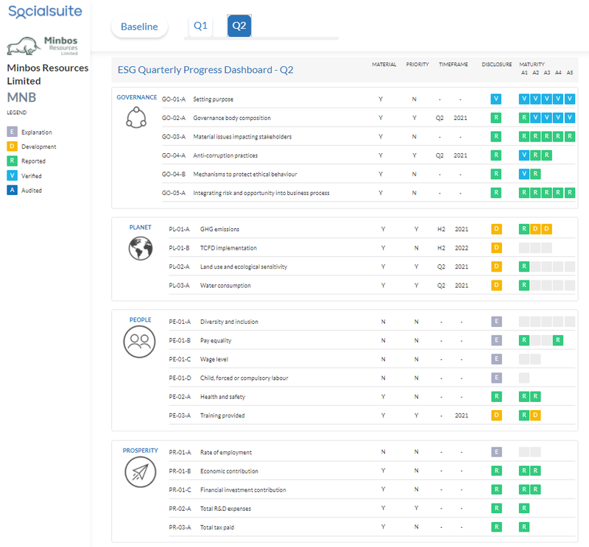Click Setting purpose disclosure V badge
This screenshot has width=589, height=547.
coord(495,99)
